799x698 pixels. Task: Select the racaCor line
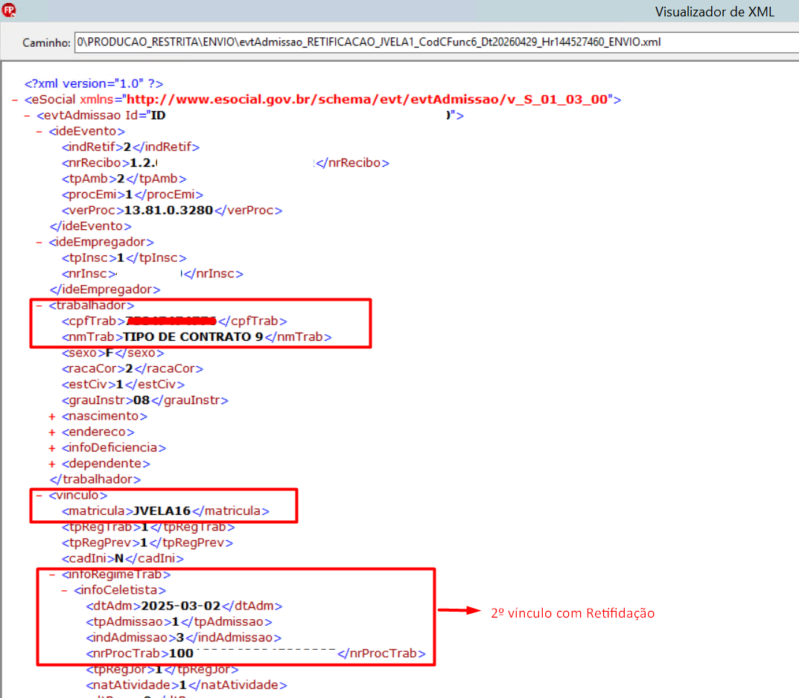click(133, 368)
